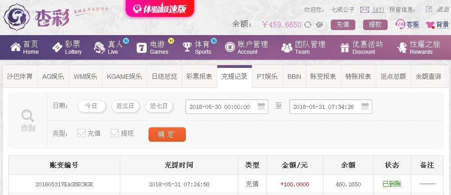Image resolution: width=451 pixels, height=195 pixels.
Task: Click the 提款 withdraw button
Action: (x=375, y=25)
